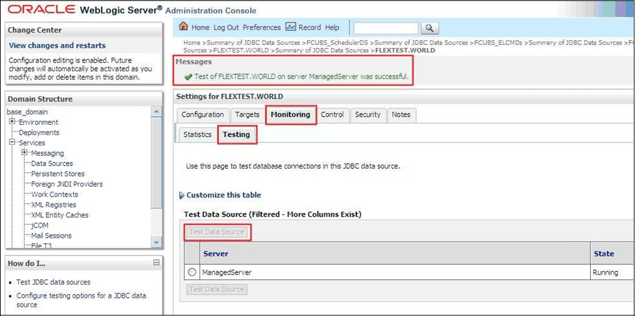
Task: Open XML Registries tree item
Action: [54, 205]
